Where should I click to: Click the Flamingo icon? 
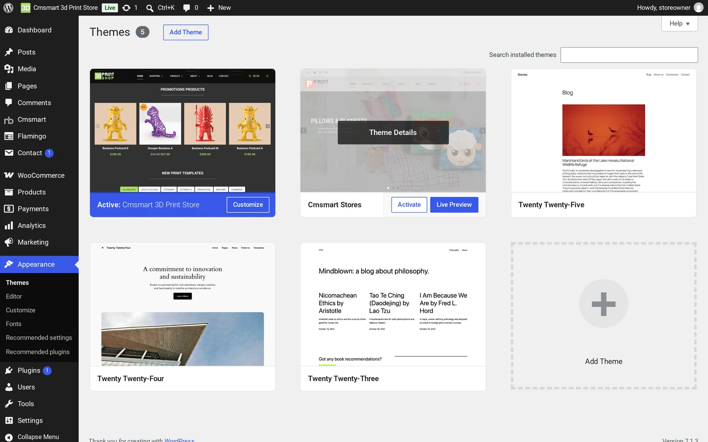pos(9,136)
